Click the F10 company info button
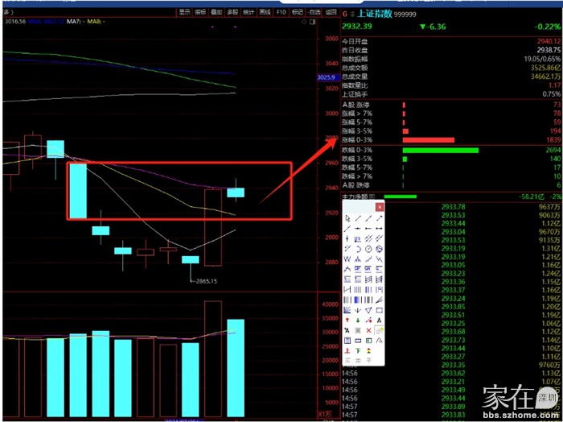This screenshot has width=563, height=422. (281, 12)
